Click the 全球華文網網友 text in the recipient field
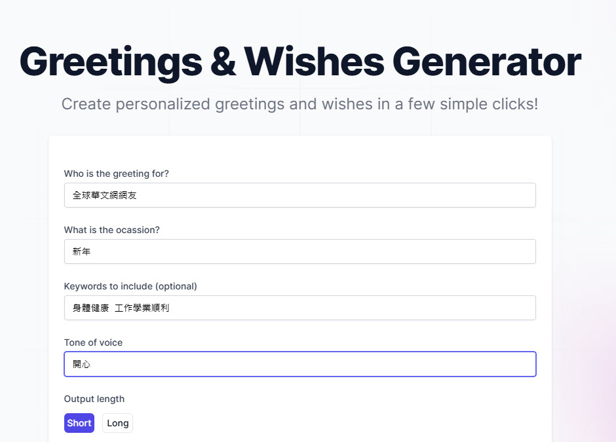This screenshot has width=616, height=442. tap(105, 195)
